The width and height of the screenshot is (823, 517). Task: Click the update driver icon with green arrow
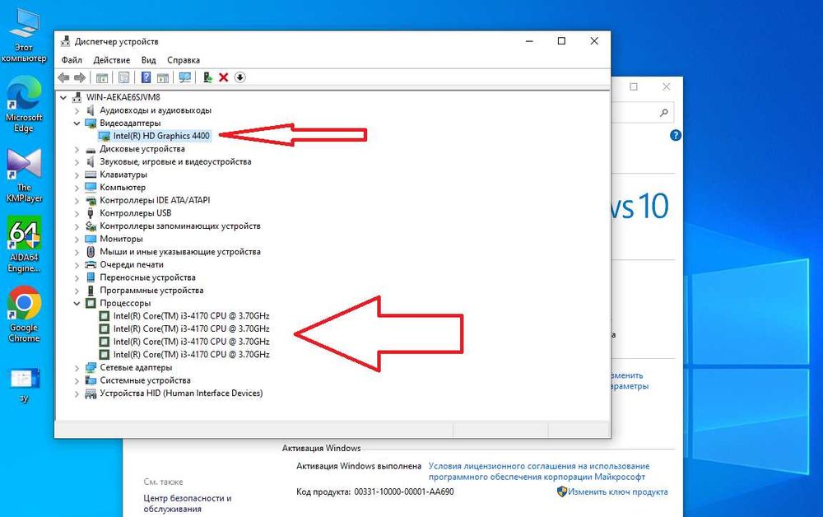tap(207, 77)
